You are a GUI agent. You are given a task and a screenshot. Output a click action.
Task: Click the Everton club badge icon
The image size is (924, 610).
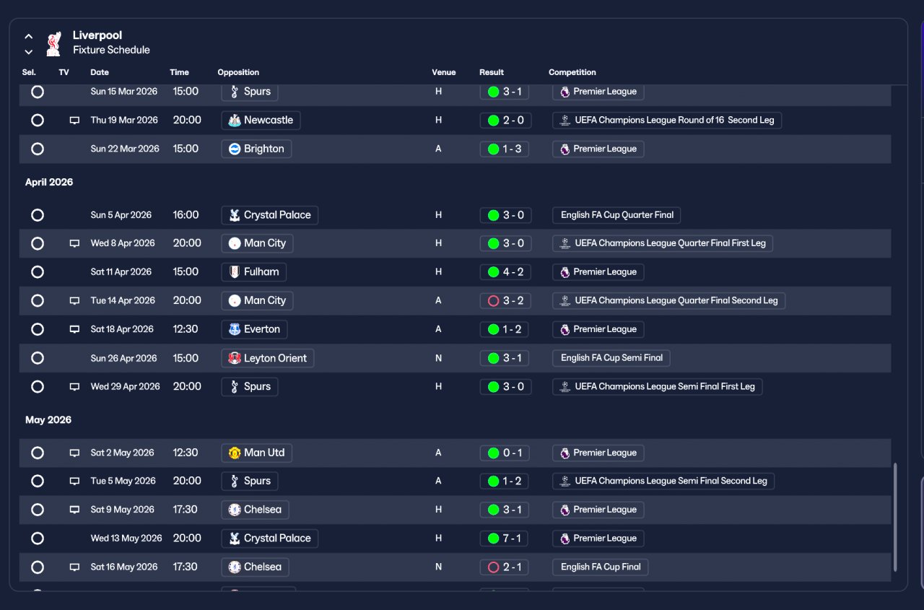pyautogui.click(x=234, y=329)
